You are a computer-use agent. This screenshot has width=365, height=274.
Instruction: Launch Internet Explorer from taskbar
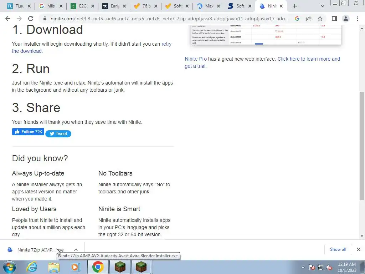coord(32,267)
